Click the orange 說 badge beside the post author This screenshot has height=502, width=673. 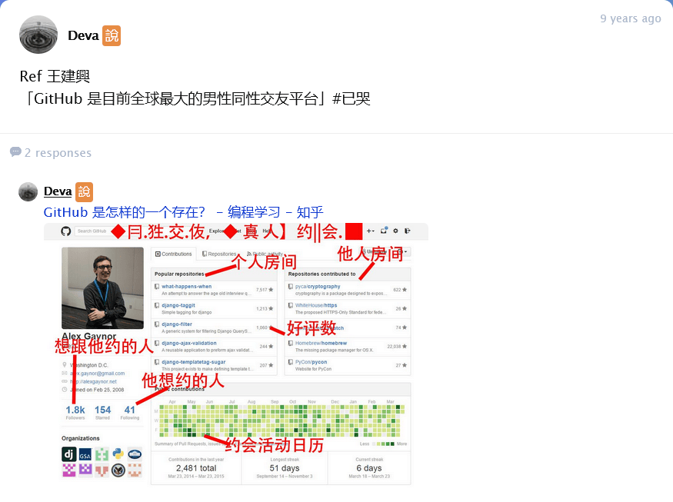pyautogui.click(x=112, y=35)
